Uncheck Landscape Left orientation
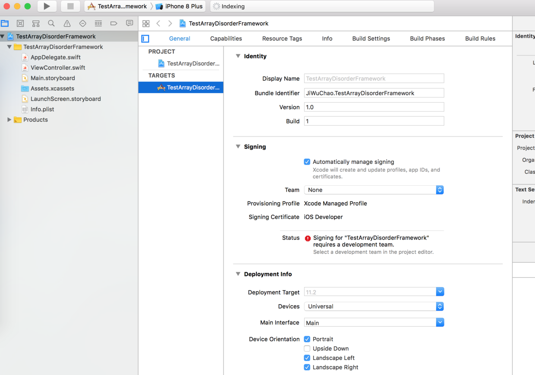This screenshot has width=535, height=375. (307, 358)
